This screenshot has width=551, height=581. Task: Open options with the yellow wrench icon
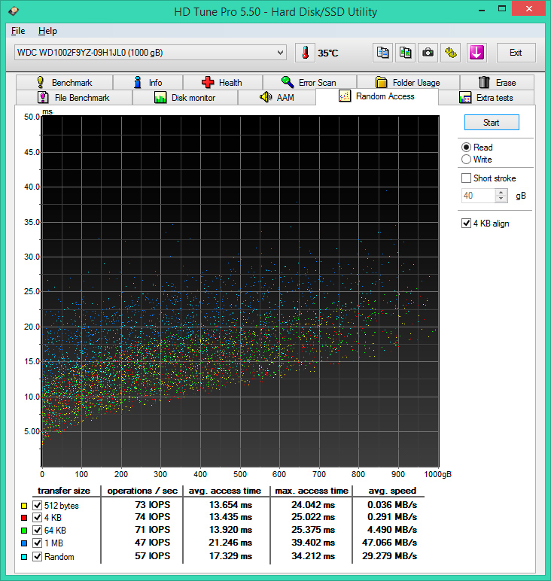pos(450,53)
